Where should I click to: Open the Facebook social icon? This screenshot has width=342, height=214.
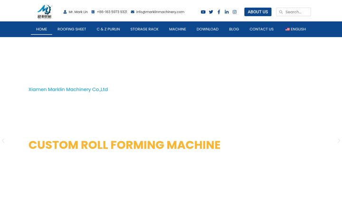(x=219, y=12)
